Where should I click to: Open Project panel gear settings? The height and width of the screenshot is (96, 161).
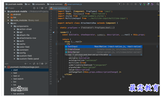[42, 8]
